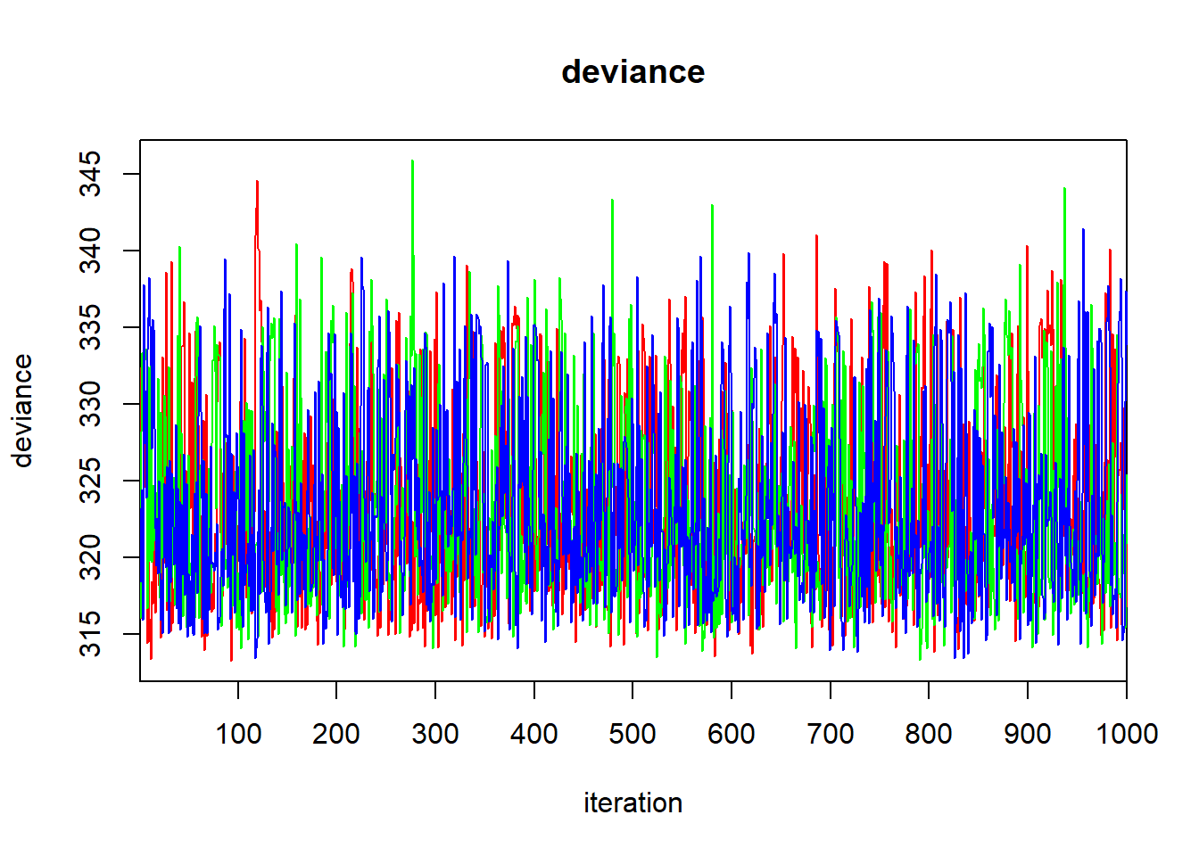Click the tallest green spike's tip above 345
Image resolution: width=1199 pixels, height=856 pixels.
point(412,161)
